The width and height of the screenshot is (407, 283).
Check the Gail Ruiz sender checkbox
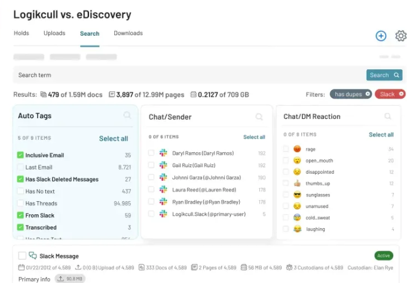coord(151,165)
